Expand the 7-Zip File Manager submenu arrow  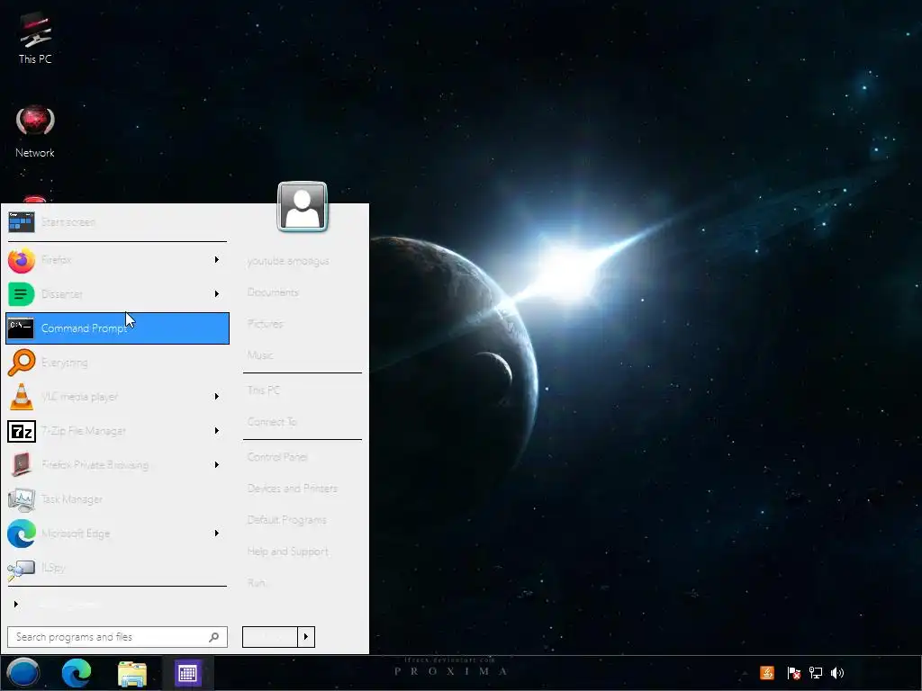[x=216, y=431]
